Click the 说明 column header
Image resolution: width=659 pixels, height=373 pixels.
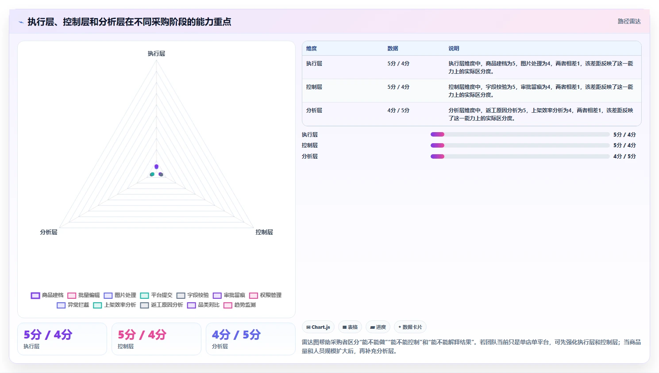pos(454,49)
